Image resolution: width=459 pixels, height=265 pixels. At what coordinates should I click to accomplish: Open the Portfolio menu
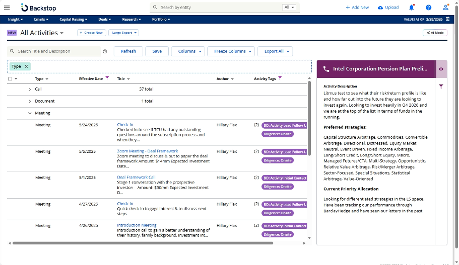(x=161, y=19)
